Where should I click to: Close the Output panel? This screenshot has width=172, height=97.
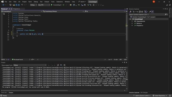point(127,63)
